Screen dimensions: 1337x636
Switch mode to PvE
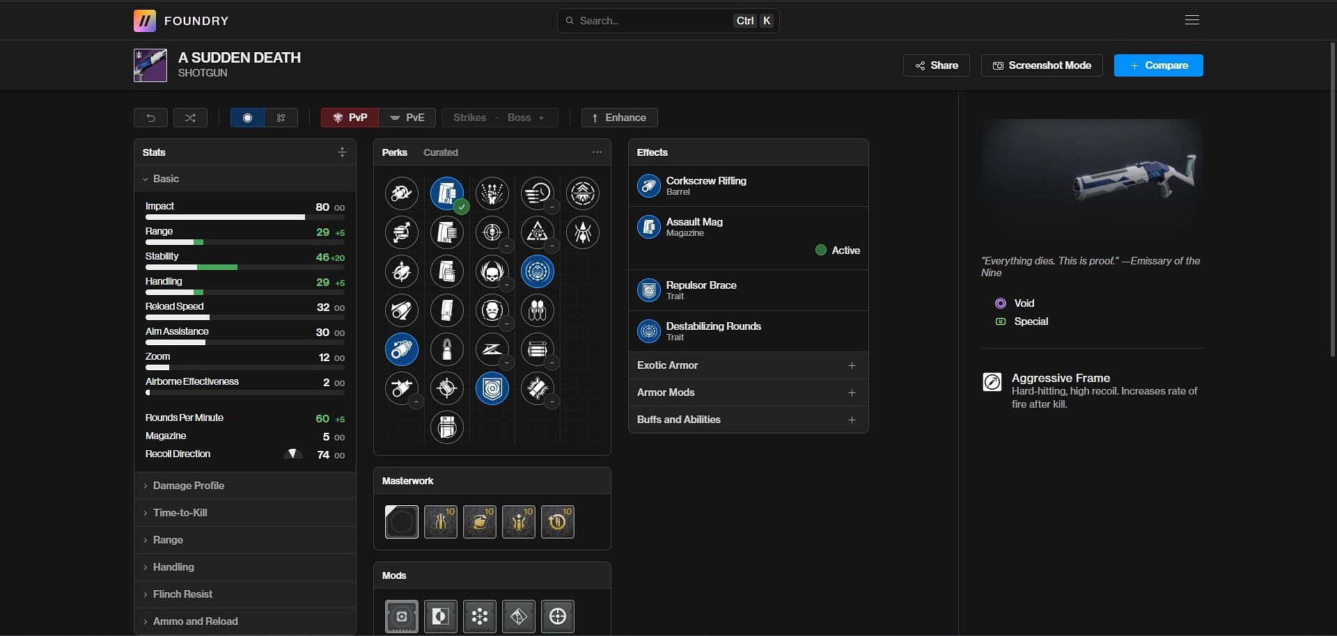tap(407, 118)
